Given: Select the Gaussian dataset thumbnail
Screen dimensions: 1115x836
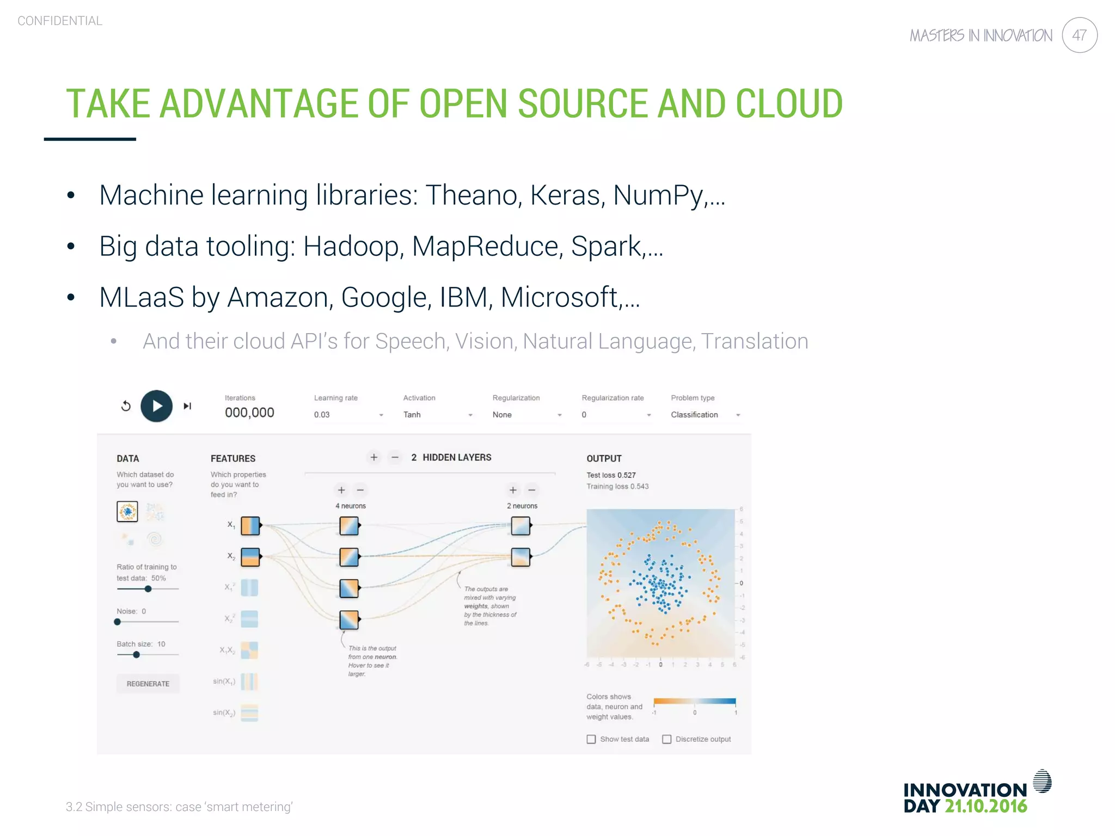Looking at the screenshot, I should [x=127, y=539].
